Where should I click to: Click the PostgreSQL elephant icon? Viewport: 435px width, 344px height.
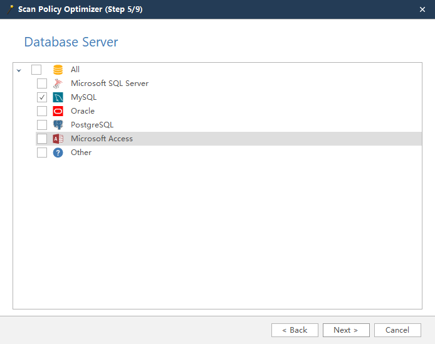click(58, 125)
